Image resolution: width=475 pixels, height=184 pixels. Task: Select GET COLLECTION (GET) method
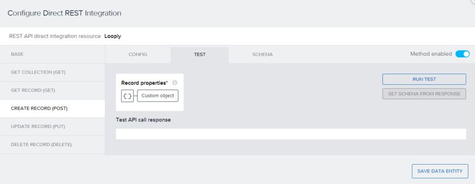52,72
